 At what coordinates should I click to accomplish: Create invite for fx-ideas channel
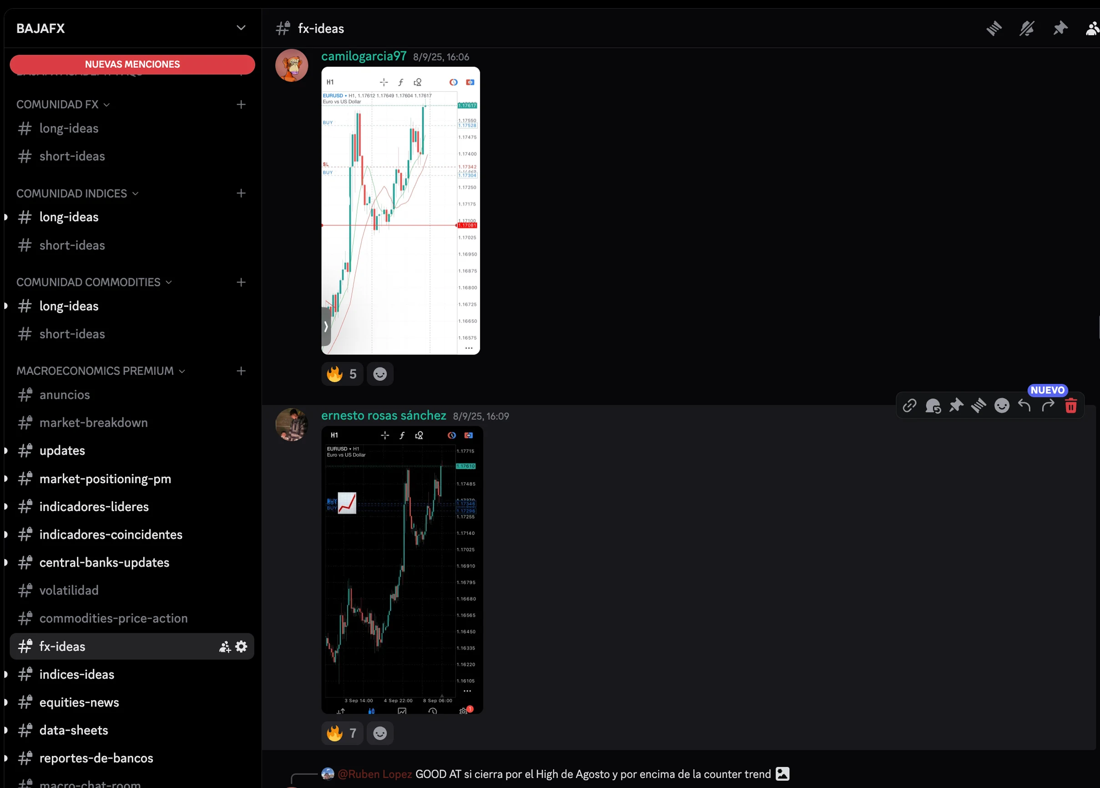point(225,647)
